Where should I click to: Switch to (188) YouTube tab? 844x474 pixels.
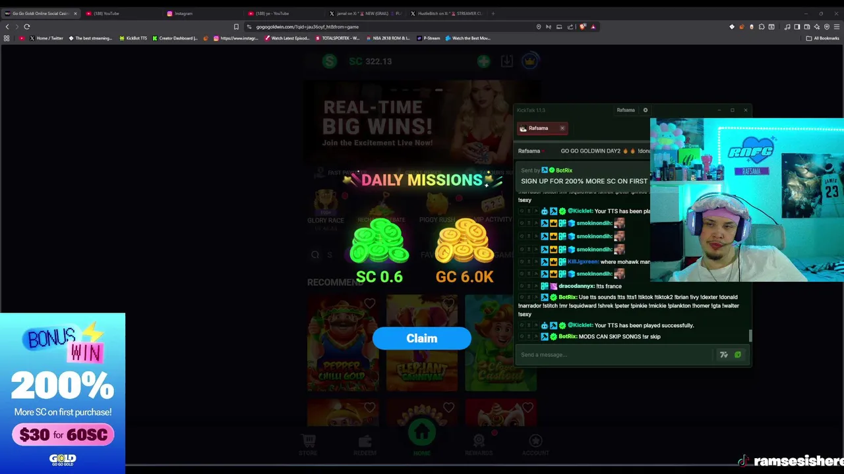pos(122,13)
